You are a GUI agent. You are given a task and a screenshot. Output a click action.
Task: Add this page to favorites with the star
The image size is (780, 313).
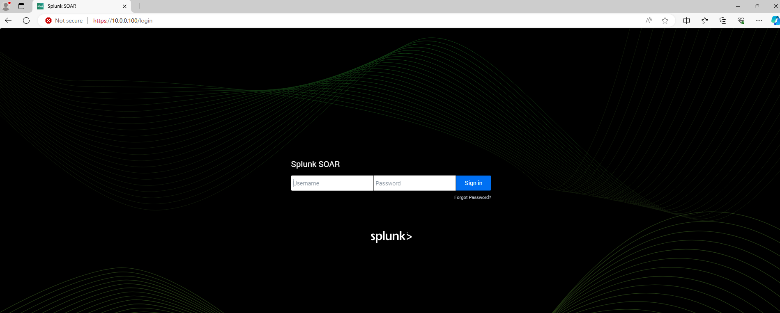[x=665, y=21]
